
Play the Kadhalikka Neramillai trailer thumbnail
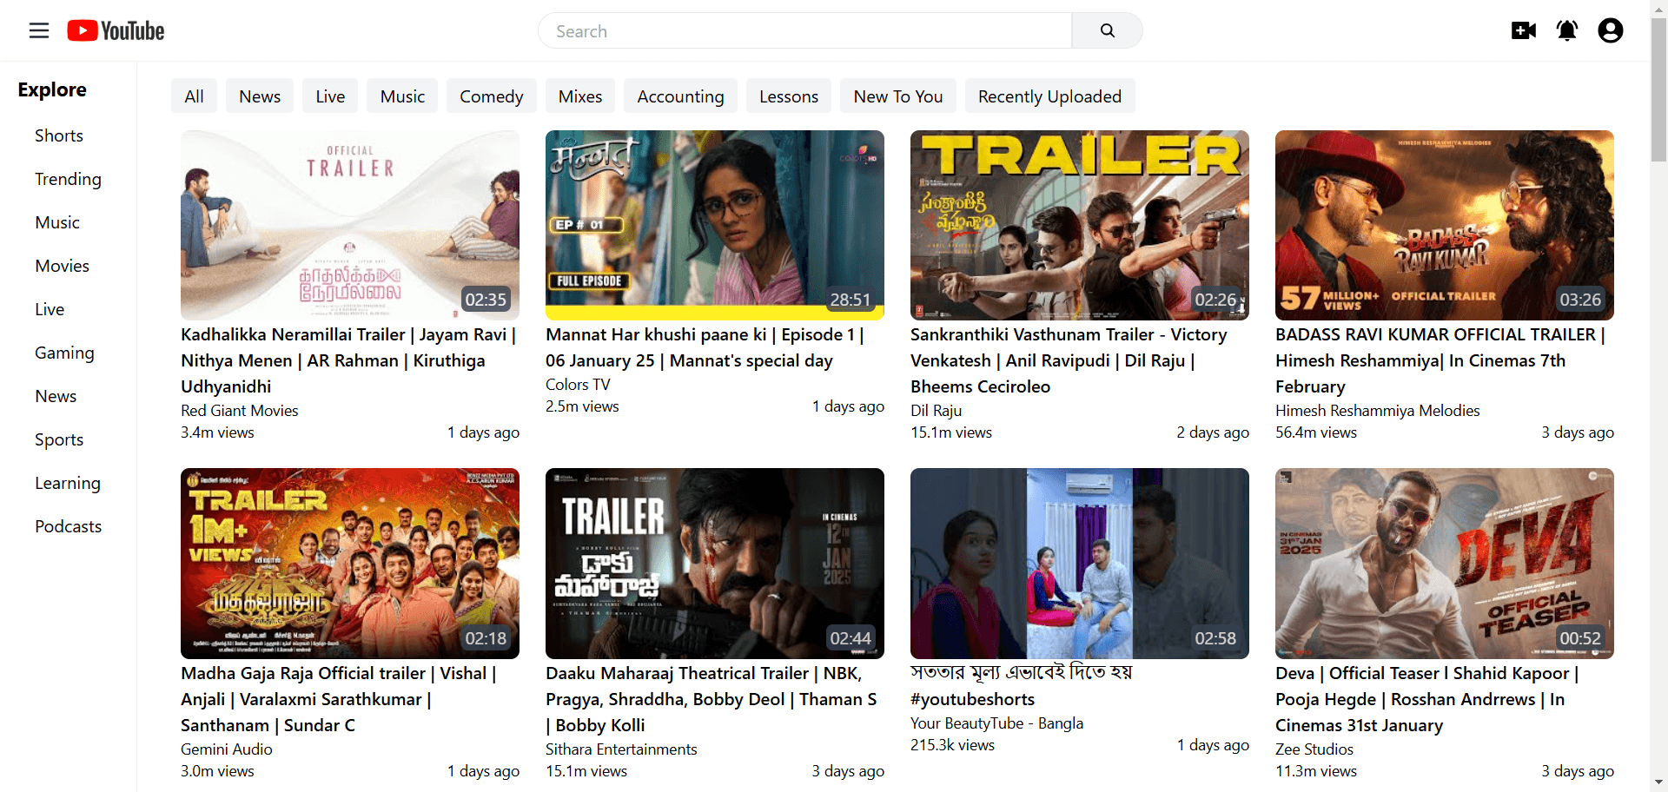coord(350,225)
